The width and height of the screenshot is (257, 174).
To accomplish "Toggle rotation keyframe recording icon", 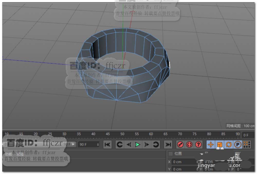I will 229,145.
